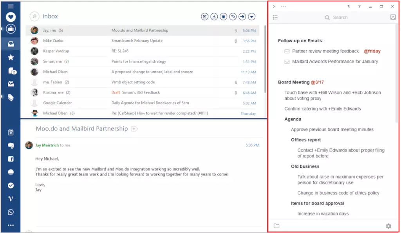The width and height of the screenshot is (401, 233).
Task: Open Kasper Vardrup's RE: SL 246 email
Action: (x=143, y=51)
